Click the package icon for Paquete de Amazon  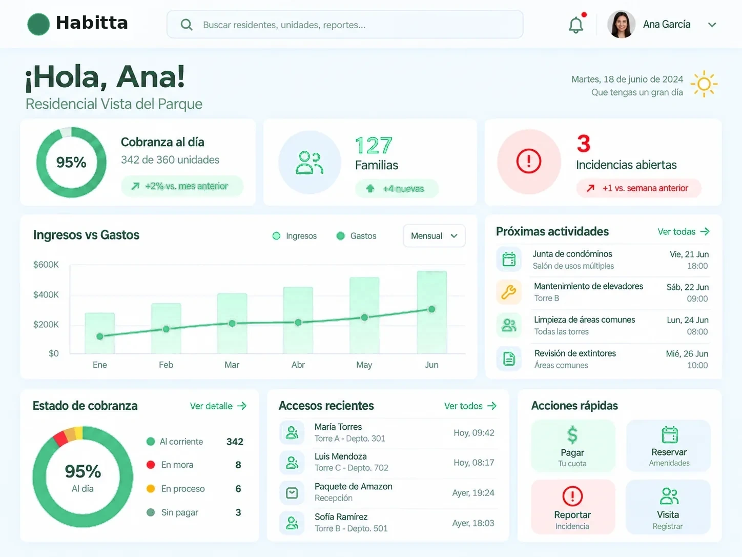292,493
